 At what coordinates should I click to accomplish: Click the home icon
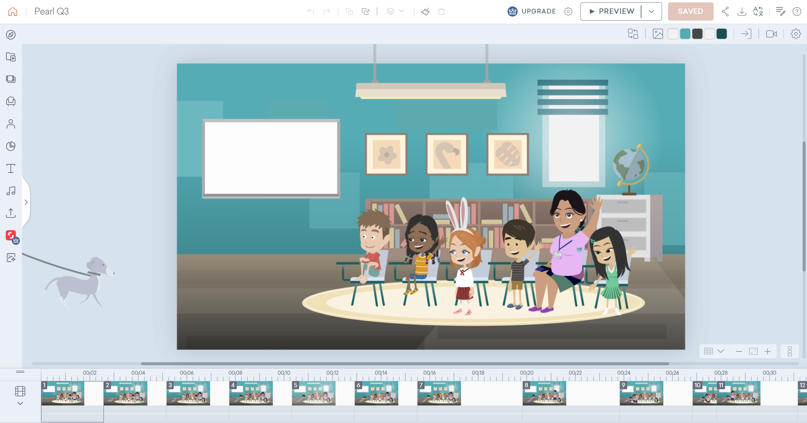tap(13, 11)
